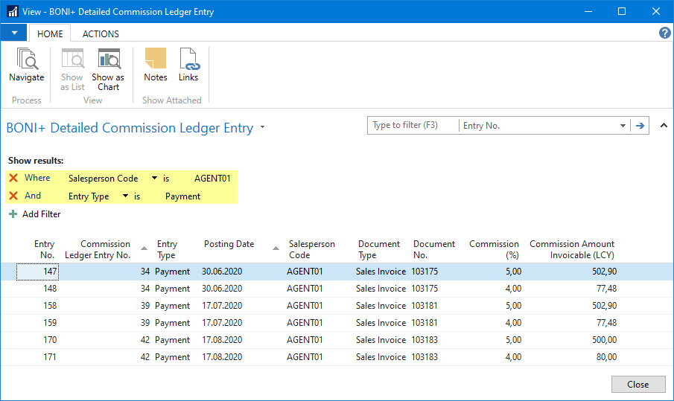Click the Close button
The width and height of the screenshot is (674, 401).
tap(638, 384)
